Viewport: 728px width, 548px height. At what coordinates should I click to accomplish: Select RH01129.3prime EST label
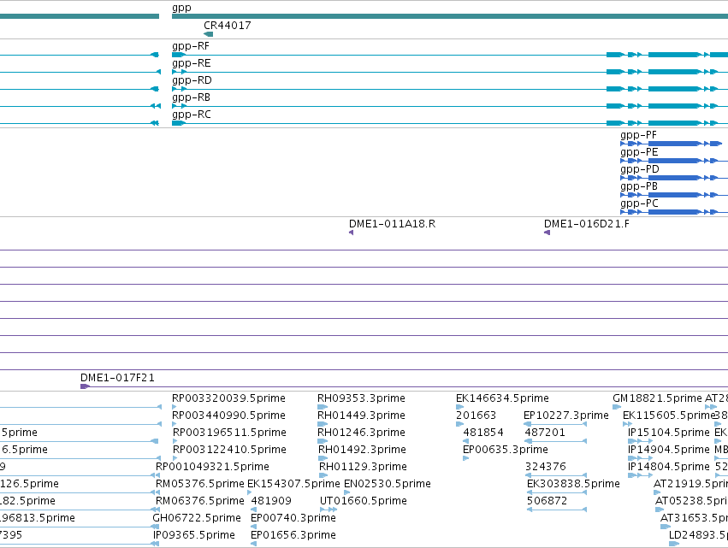pos(363,467)
